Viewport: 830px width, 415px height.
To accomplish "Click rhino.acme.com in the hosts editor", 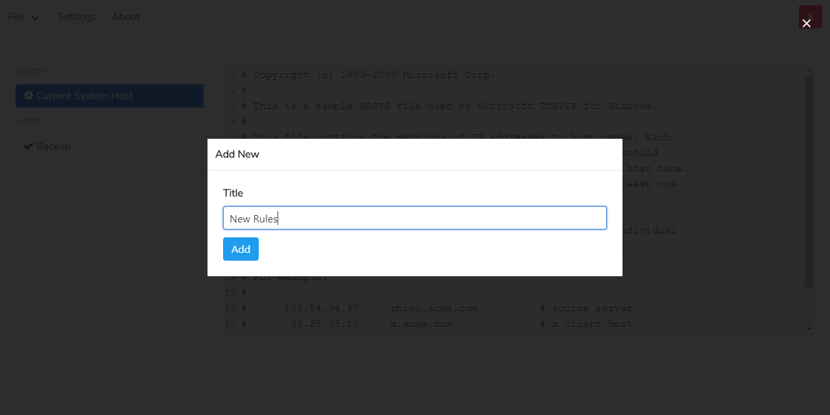I will [434, 309].
